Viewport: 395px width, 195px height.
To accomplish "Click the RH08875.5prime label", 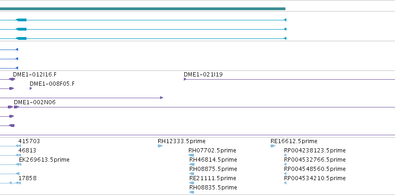I will (x=213, y=169).
